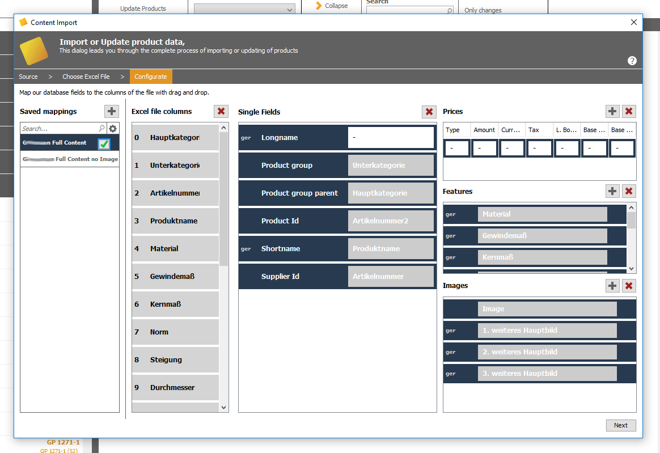Go back to the Source step
Screen dimensions: 660x453
click(28, 77)
